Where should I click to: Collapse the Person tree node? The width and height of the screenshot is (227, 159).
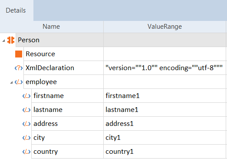coord(3,41)
